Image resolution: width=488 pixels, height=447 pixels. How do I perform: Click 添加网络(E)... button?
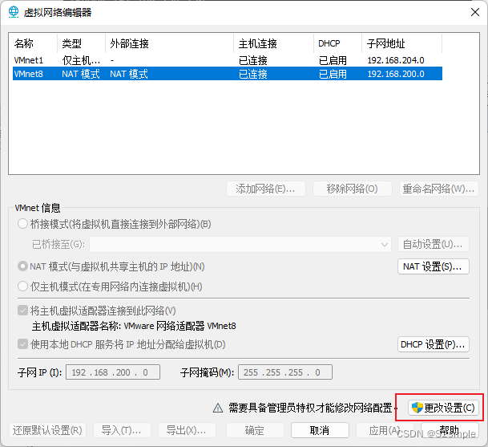tap(266, 189)
